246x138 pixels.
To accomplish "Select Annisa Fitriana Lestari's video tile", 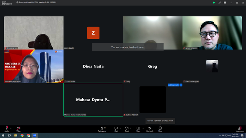I will 34,66.
